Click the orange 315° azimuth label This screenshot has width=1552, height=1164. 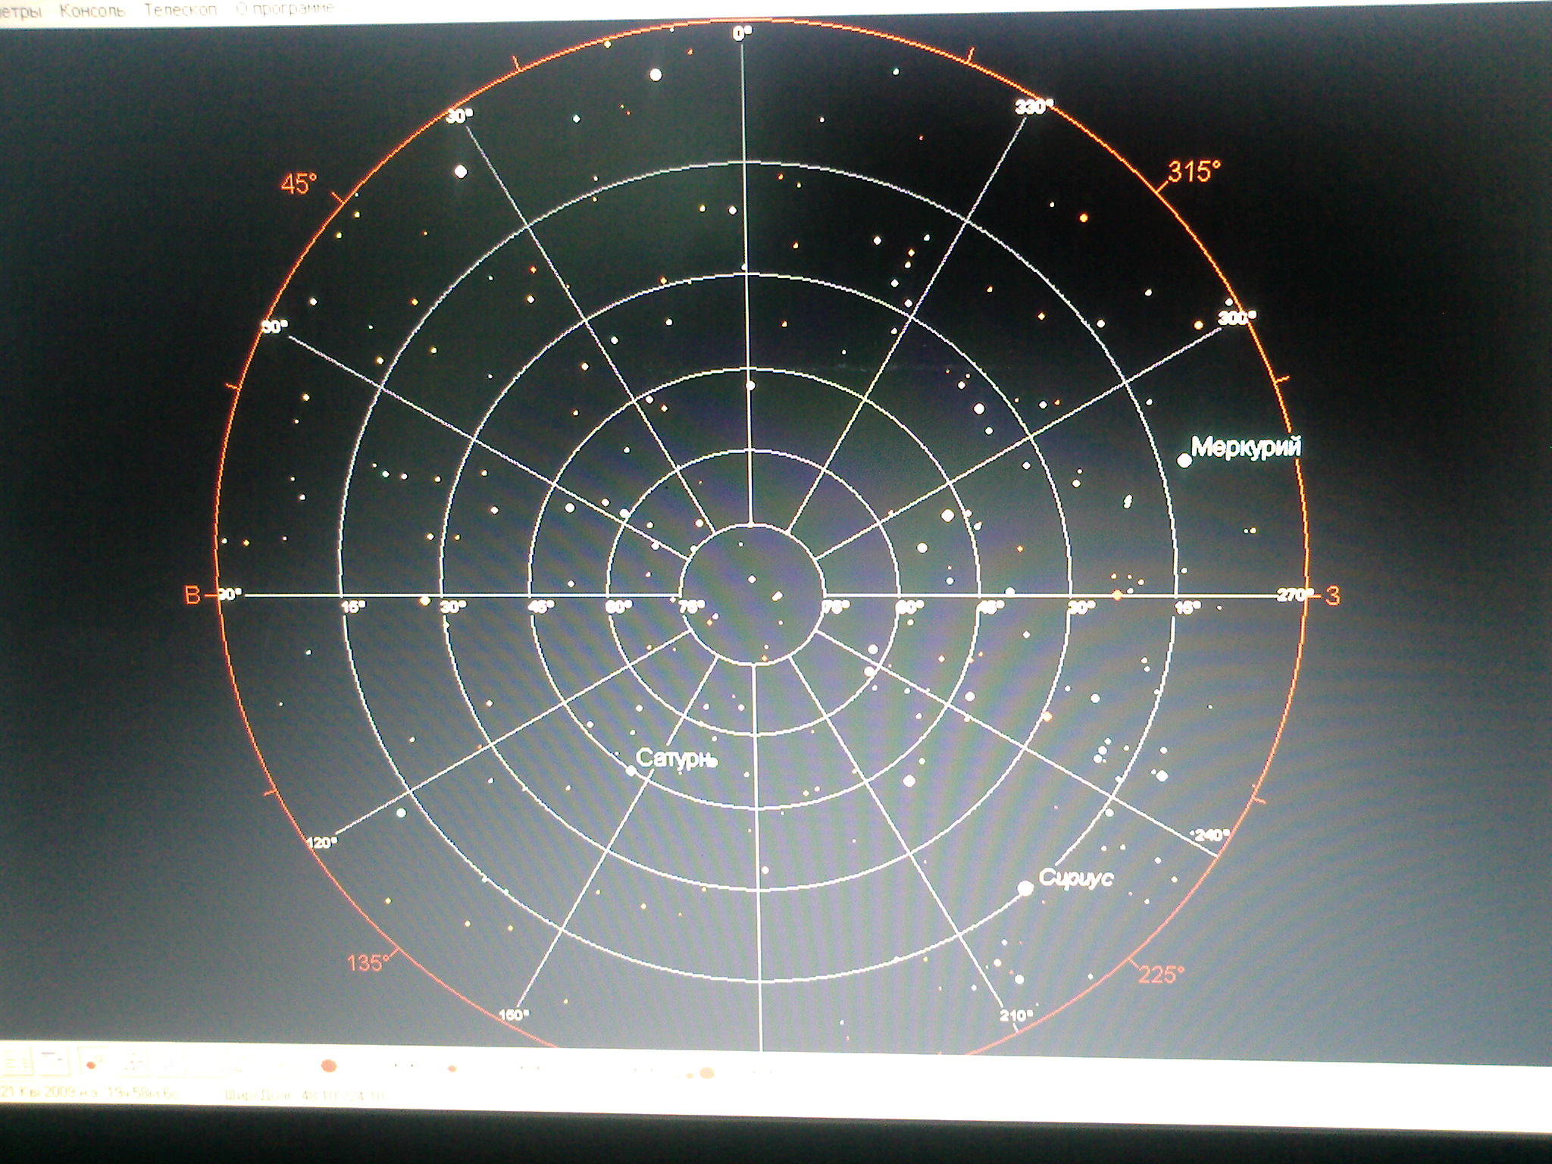point(1194,172)
